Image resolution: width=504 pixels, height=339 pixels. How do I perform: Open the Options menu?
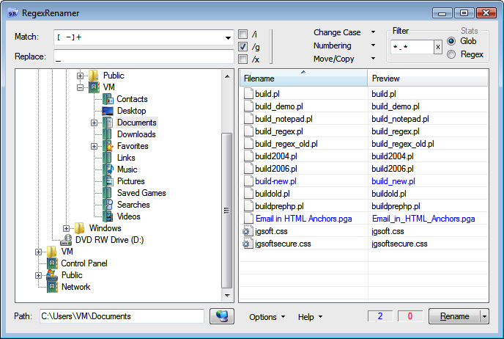coord(267,317)
